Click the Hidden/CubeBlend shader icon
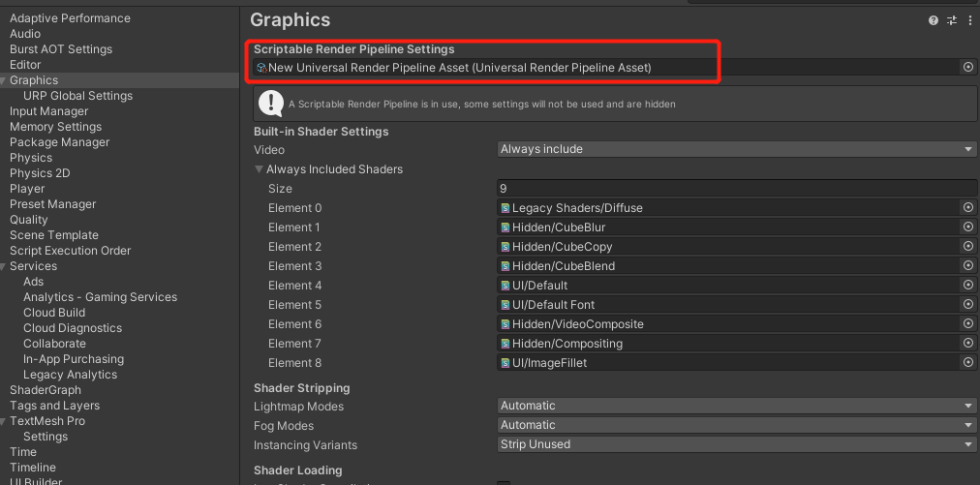Viewport: 980px width, 485px height. [505, 266]
